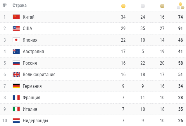Open the "Великобритания" country link

pos(39,74)
